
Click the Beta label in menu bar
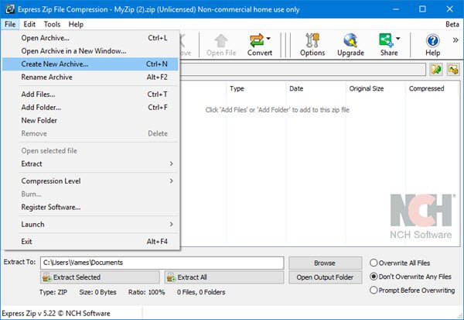(x=452, y=24)
